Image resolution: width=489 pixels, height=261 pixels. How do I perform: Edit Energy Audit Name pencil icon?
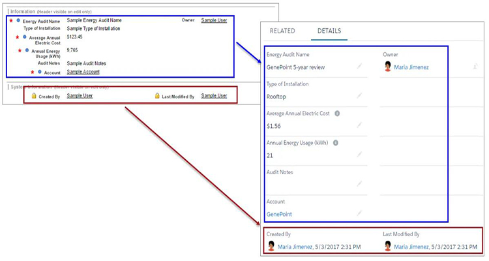359,66
